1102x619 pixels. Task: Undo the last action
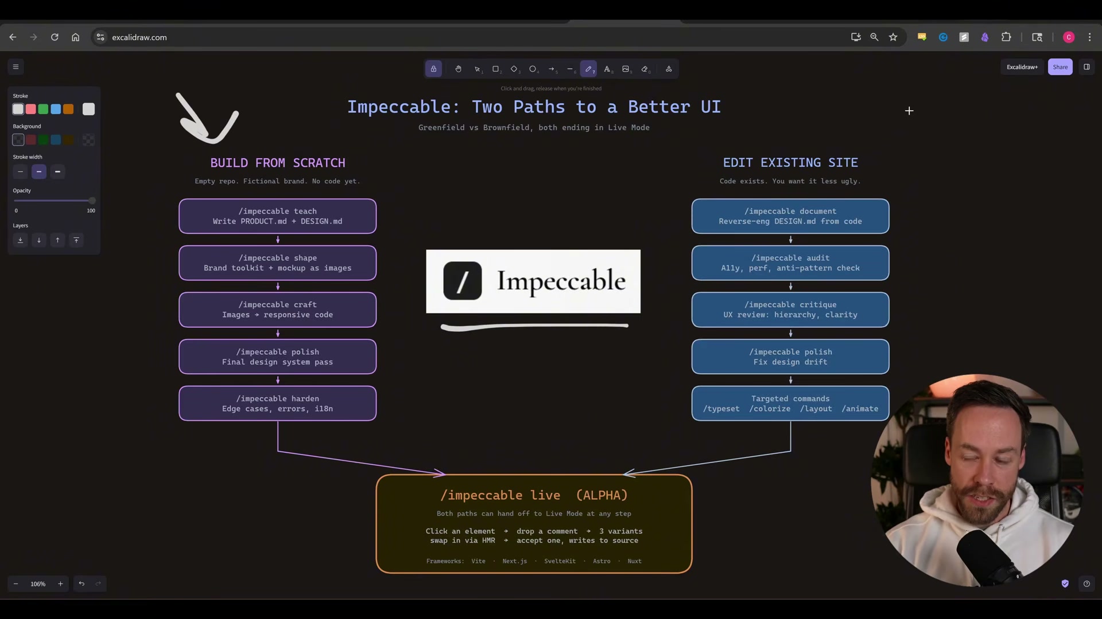coord(82,583)
